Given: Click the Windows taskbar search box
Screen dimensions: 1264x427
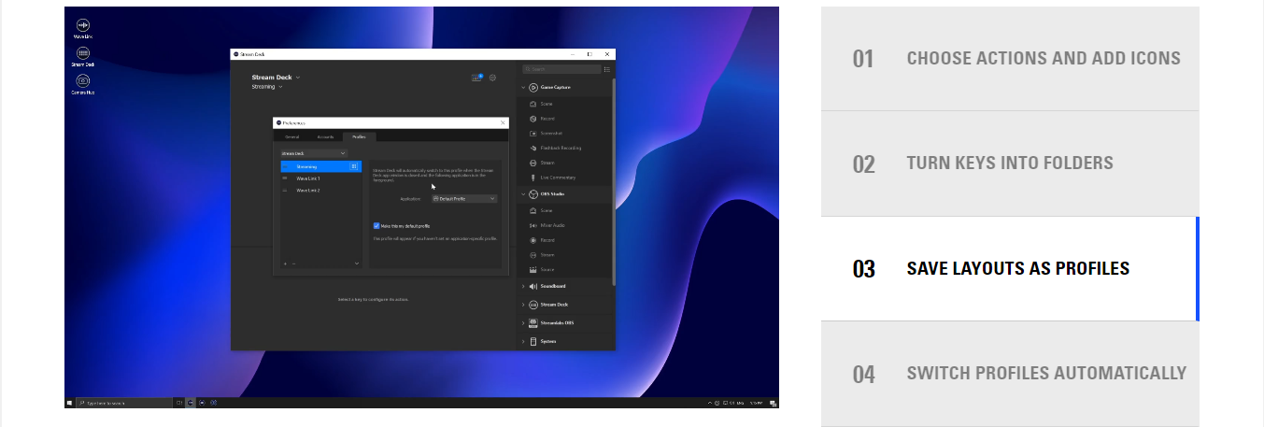Looking at the screenshot, I should tap(124, 403).
